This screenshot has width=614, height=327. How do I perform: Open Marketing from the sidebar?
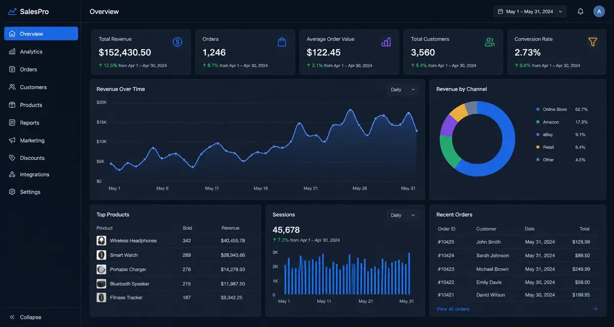(41, 141)
